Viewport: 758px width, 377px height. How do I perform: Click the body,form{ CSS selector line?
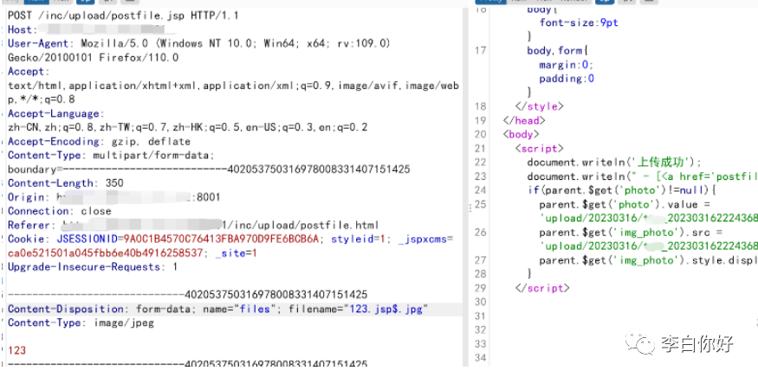tap(557, 50)
